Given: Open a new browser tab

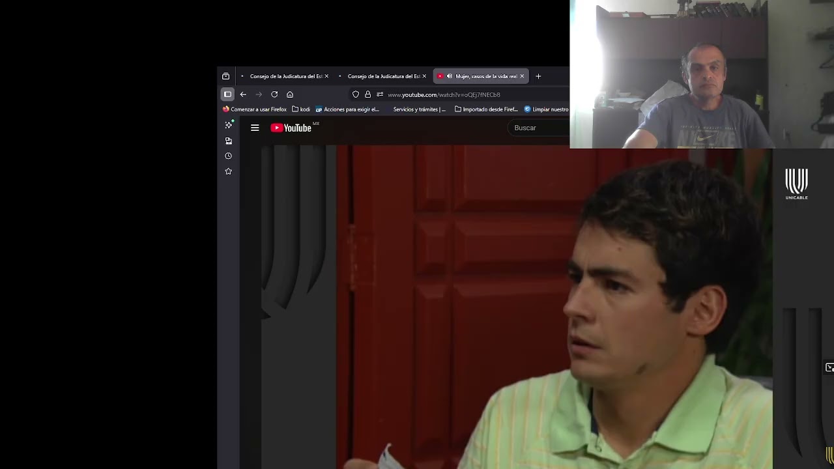Looking at the screenshot, I should 538,76.
